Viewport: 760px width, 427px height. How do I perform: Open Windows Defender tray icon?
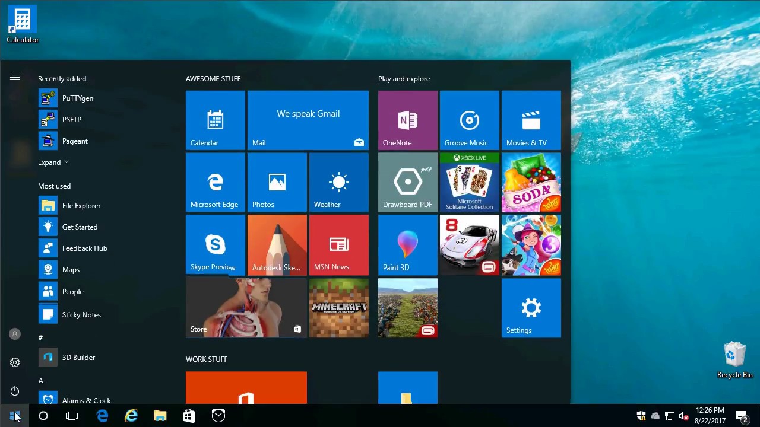pyautogui.click(x=641, y=416)
